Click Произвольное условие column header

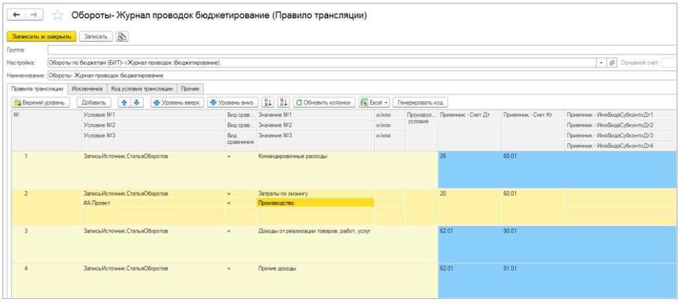click(x=421, y=130)
